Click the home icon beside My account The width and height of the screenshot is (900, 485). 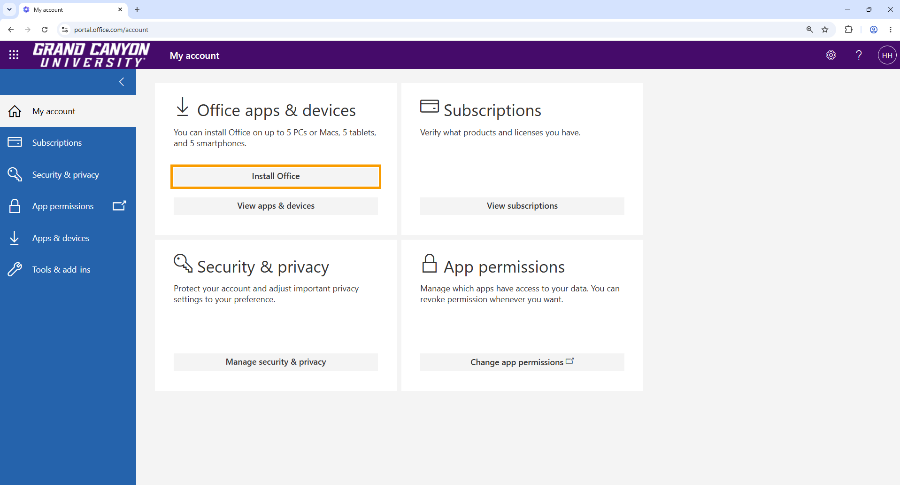15,111
